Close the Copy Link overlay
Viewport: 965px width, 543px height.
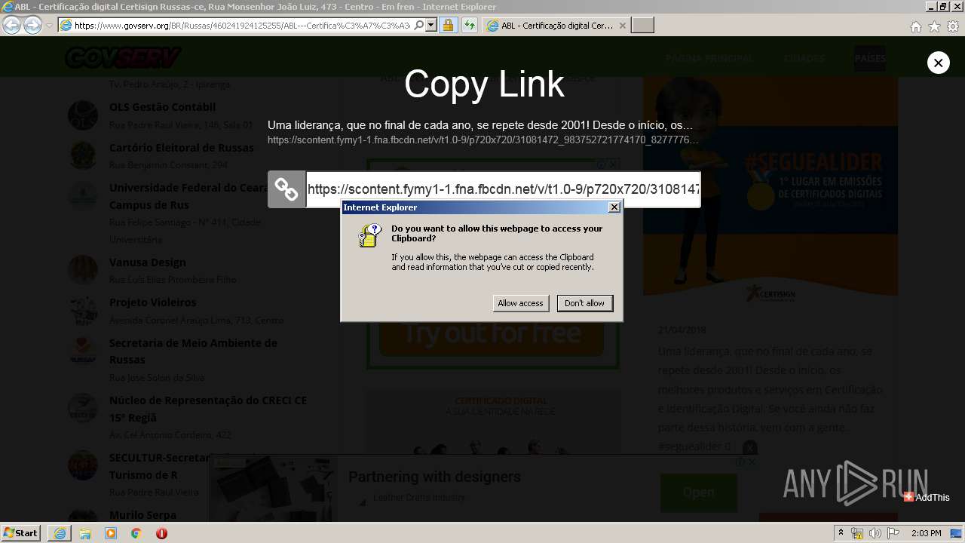(938, 63)
